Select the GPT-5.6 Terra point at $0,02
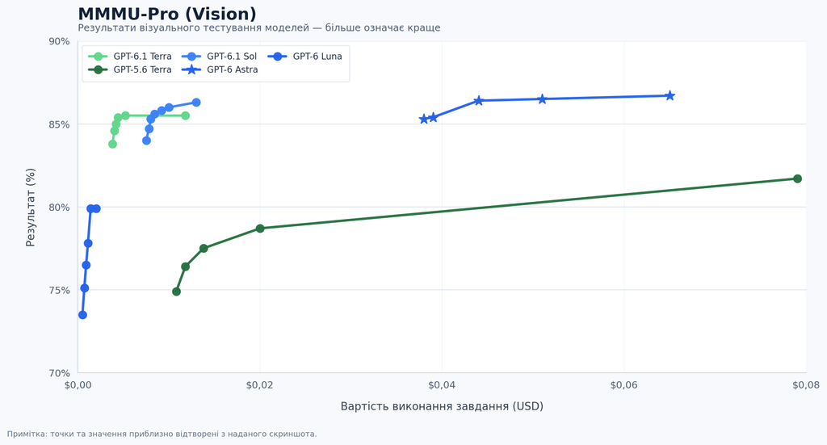 click(260, 229)
